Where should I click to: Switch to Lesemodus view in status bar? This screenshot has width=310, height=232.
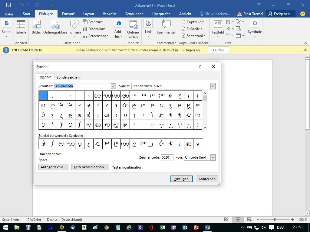tap(226, 219)
